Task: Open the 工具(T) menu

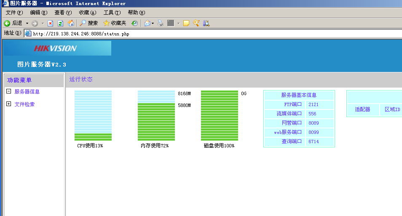Action: click(112, 13)
